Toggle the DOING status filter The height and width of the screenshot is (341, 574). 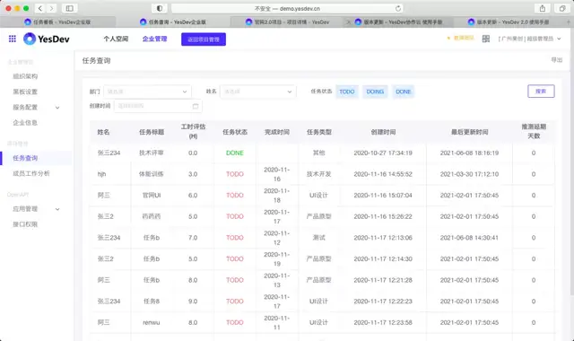pyautogui.click(x=375, y=92)
